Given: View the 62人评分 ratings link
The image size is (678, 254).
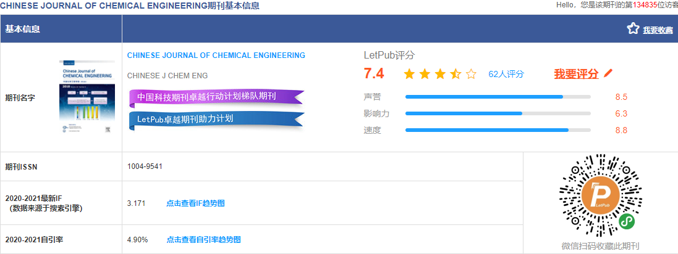Looking at the screenshot, I should [506, 75].
